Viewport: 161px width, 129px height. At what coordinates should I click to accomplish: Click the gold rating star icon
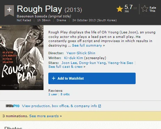pyautogui.click(x=120, y=9)
